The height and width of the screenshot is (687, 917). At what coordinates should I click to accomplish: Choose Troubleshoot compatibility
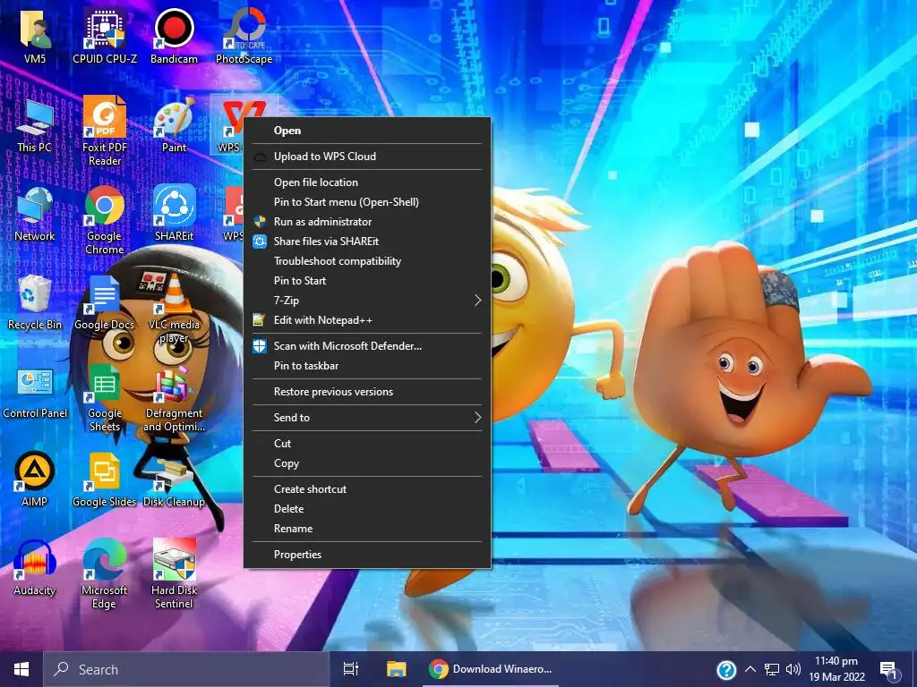(366, 261)
